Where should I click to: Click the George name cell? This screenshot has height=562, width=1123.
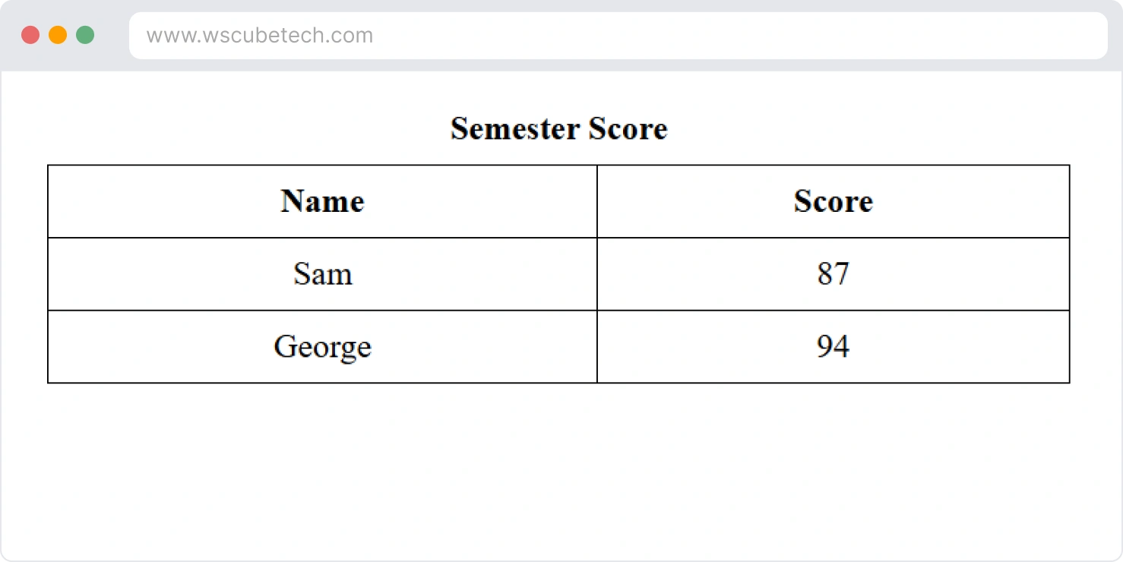pos(322,347)
